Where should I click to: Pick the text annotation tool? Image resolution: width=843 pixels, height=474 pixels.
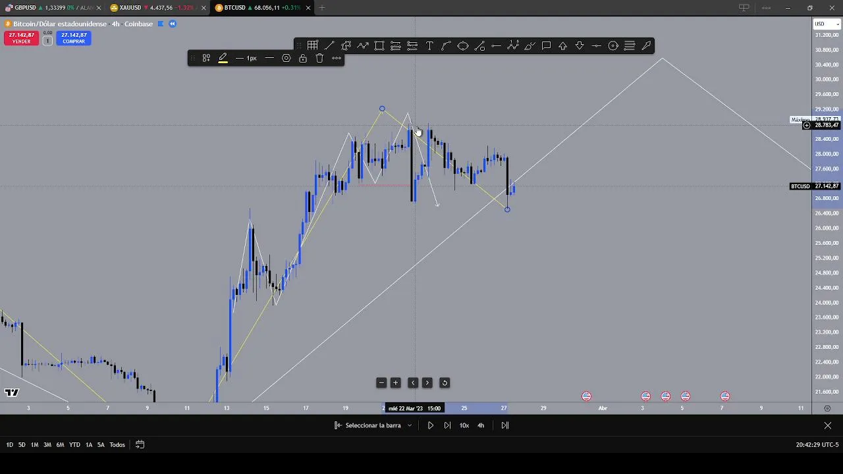coord(429,45)
